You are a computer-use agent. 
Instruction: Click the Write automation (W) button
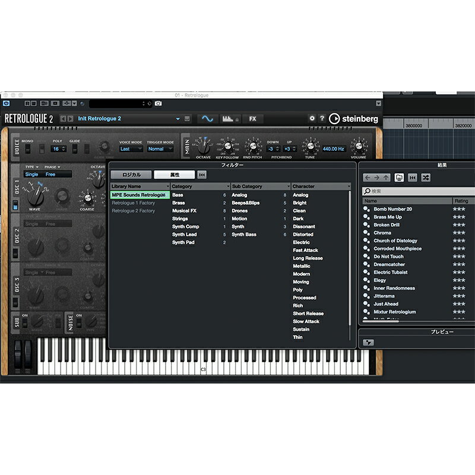pyautogui.click(x=34, y=103)
